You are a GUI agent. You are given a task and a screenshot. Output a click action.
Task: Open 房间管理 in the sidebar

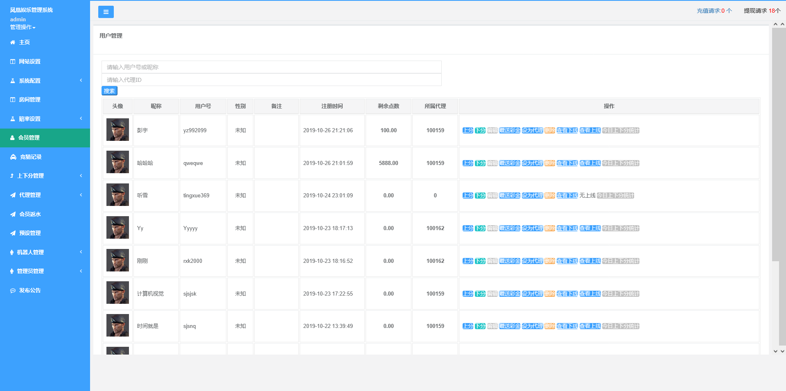[x=29, y=99]
